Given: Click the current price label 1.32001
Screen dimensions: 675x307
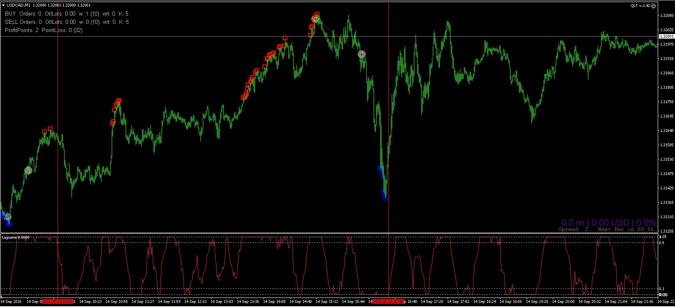Looking at the screenshot, I should [667, 37].
